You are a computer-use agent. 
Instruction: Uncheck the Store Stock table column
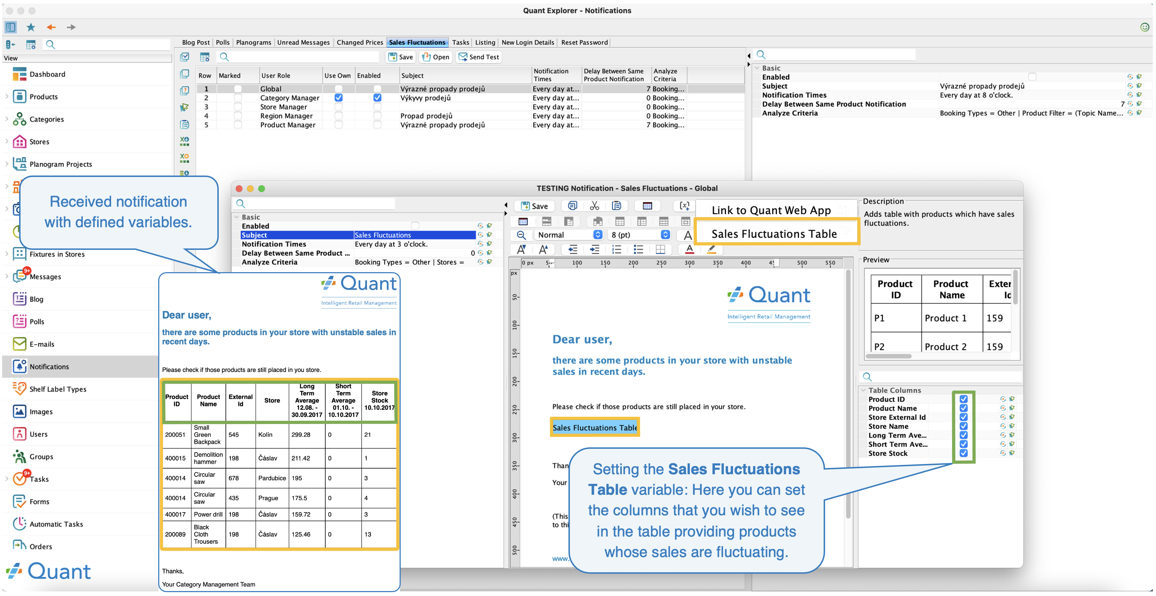[x=963, y=453]
